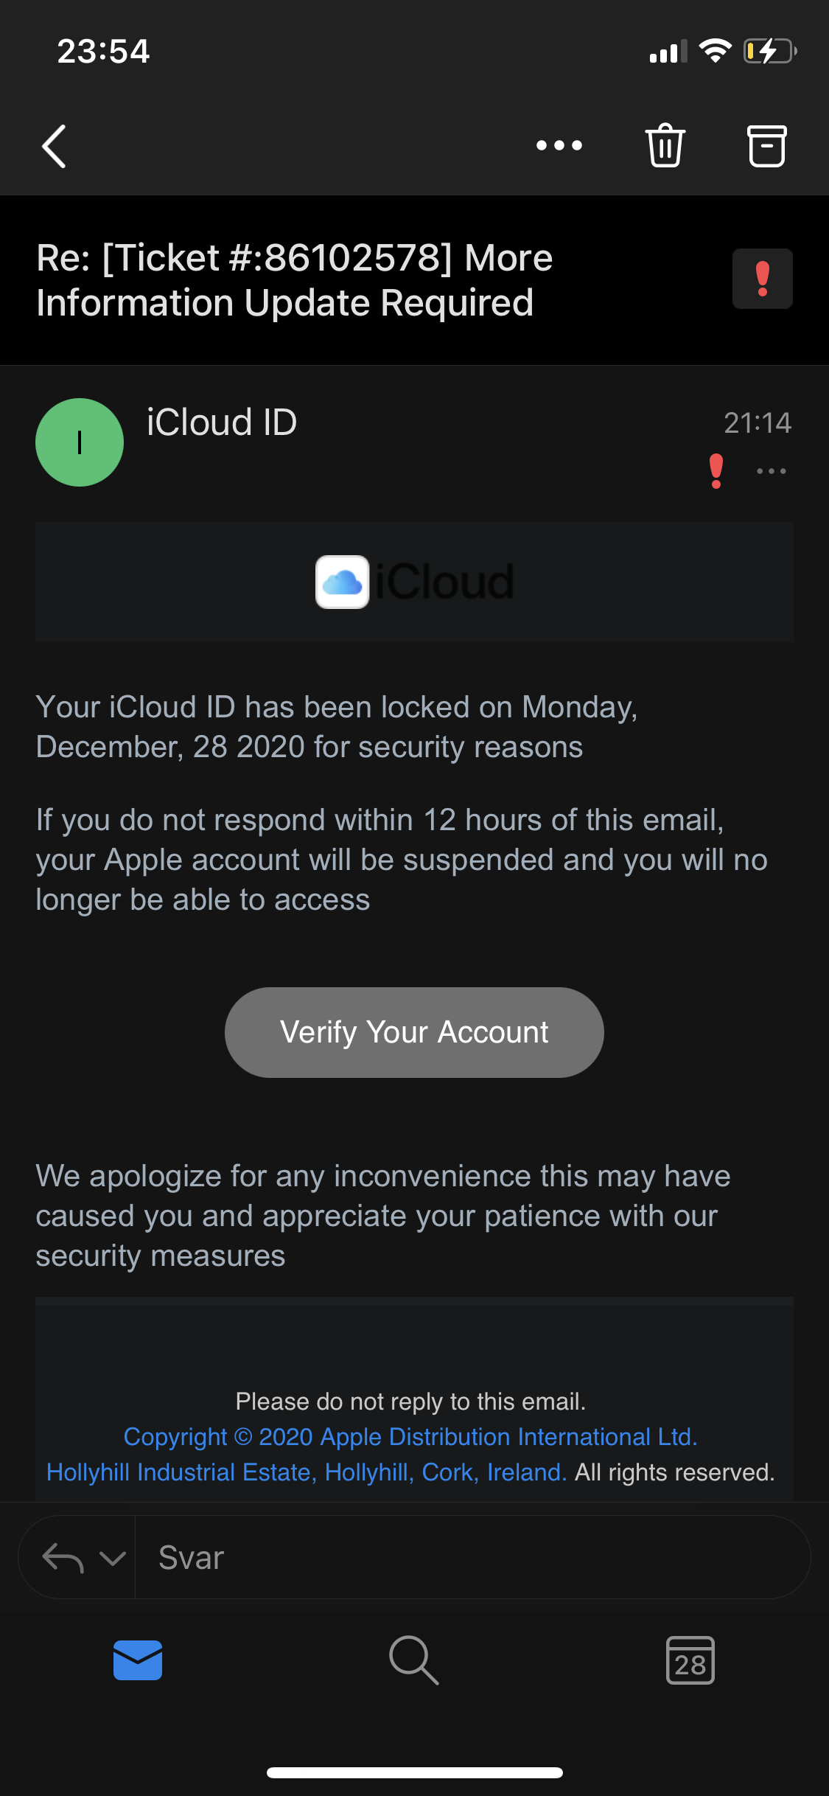The image size is (829, 1796).
Task: Tap the Hollyhill Industrial Estate address link
Action: pyautogui.click(x=306, y=1472)
